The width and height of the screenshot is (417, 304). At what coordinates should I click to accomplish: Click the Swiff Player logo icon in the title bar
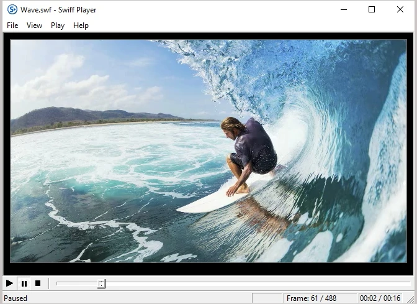click(12, 9)
